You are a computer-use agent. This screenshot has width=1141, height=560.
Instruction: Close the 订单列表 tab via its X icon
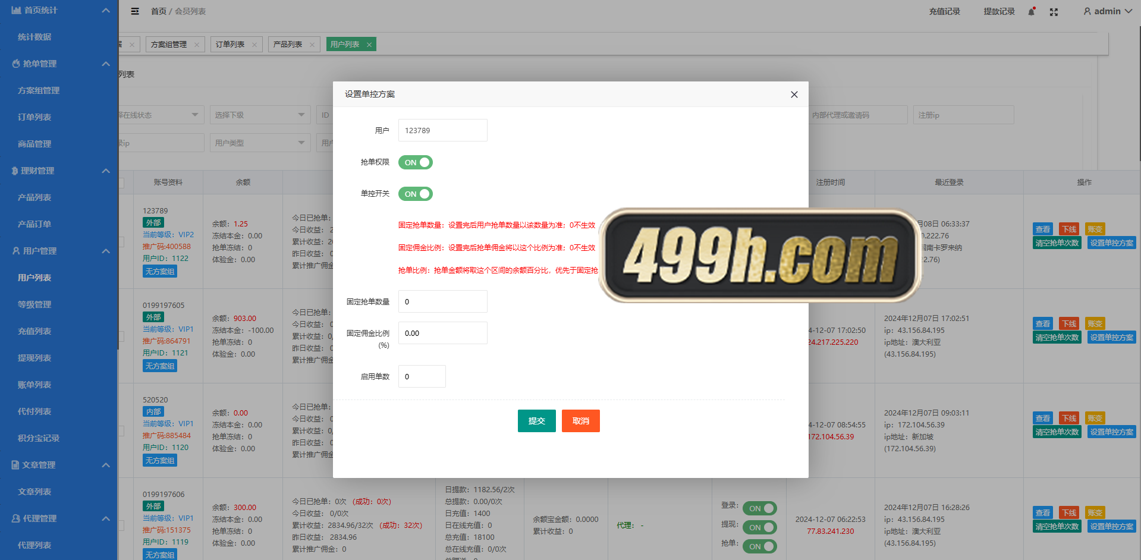[x=254, y=45]
